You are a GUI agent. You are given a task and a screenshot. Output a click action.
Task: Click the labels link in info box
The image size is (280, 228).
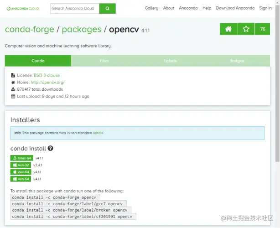pos(98,133)
